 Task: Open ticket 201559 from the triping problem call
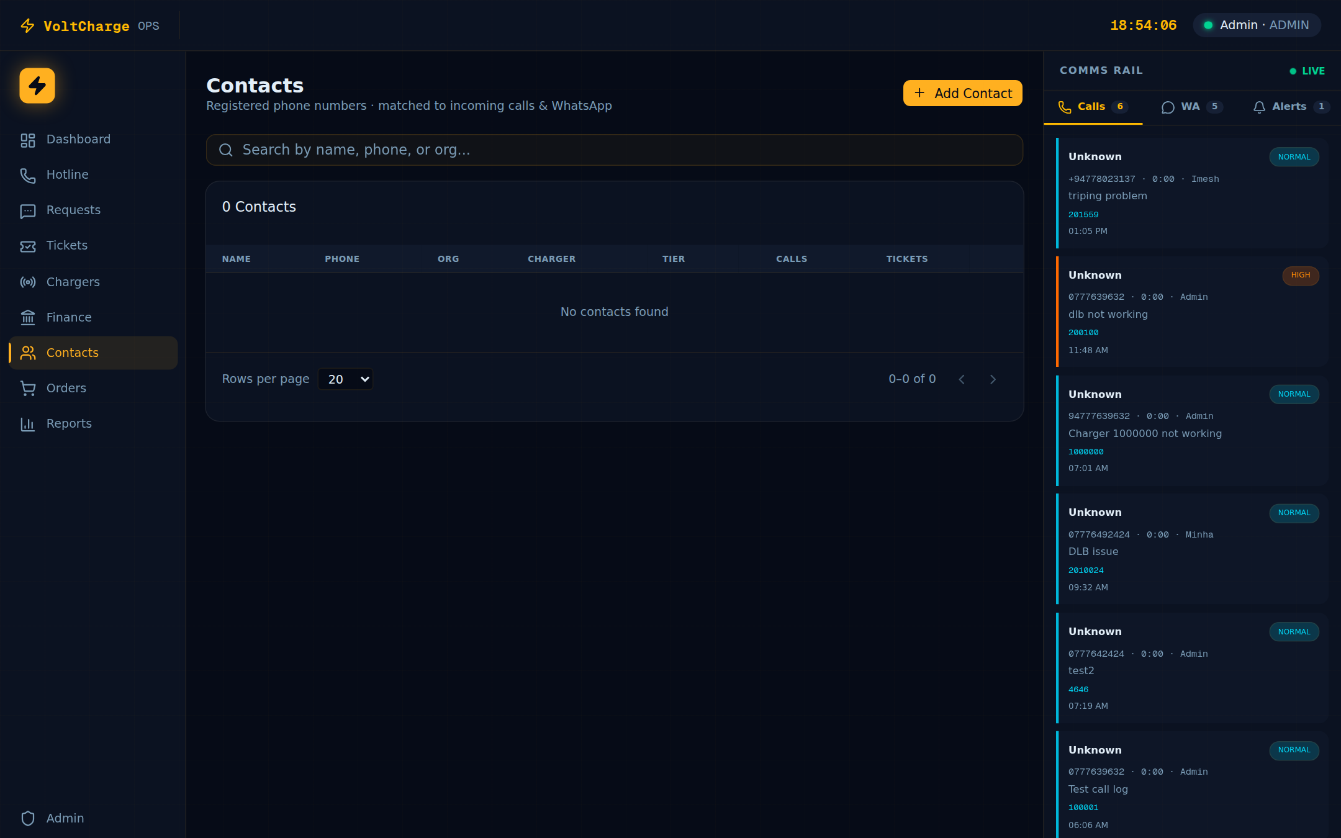coord(1083,214)
